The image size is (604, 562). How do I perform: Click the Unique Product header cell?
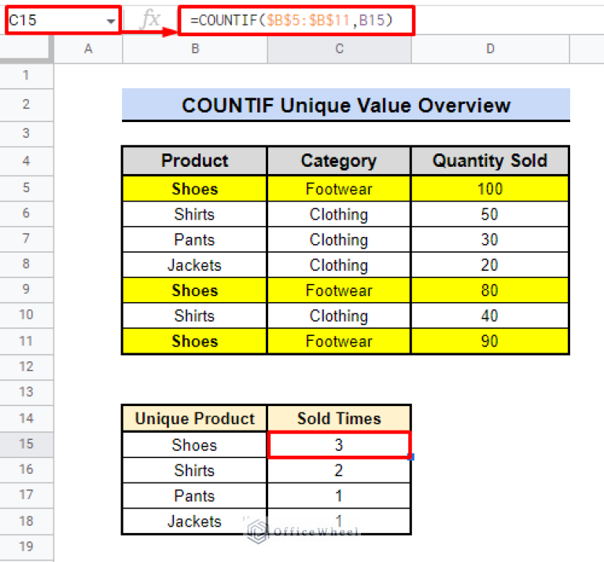click(x=195, y=418)
